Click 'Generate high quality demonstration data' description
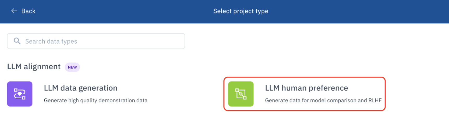 coord(96,100)
